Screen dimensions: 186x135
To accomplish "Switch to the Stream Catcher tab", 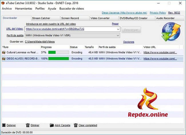I will (x=46, y=18).
